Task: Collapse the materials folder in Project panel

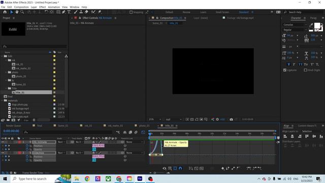Action: click(2, 101)
